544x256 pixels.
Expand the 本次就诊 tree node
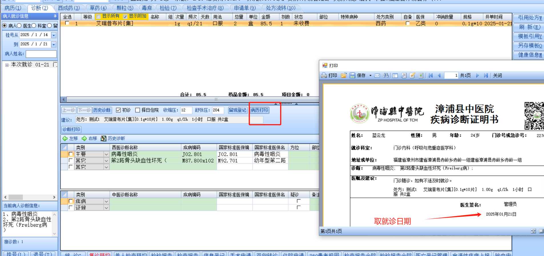coord(7,65)
